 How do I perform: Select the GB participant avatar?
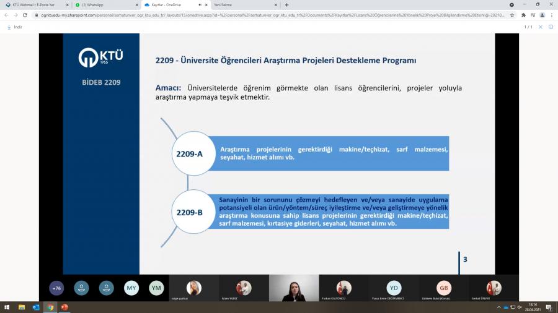coord(444,288)
